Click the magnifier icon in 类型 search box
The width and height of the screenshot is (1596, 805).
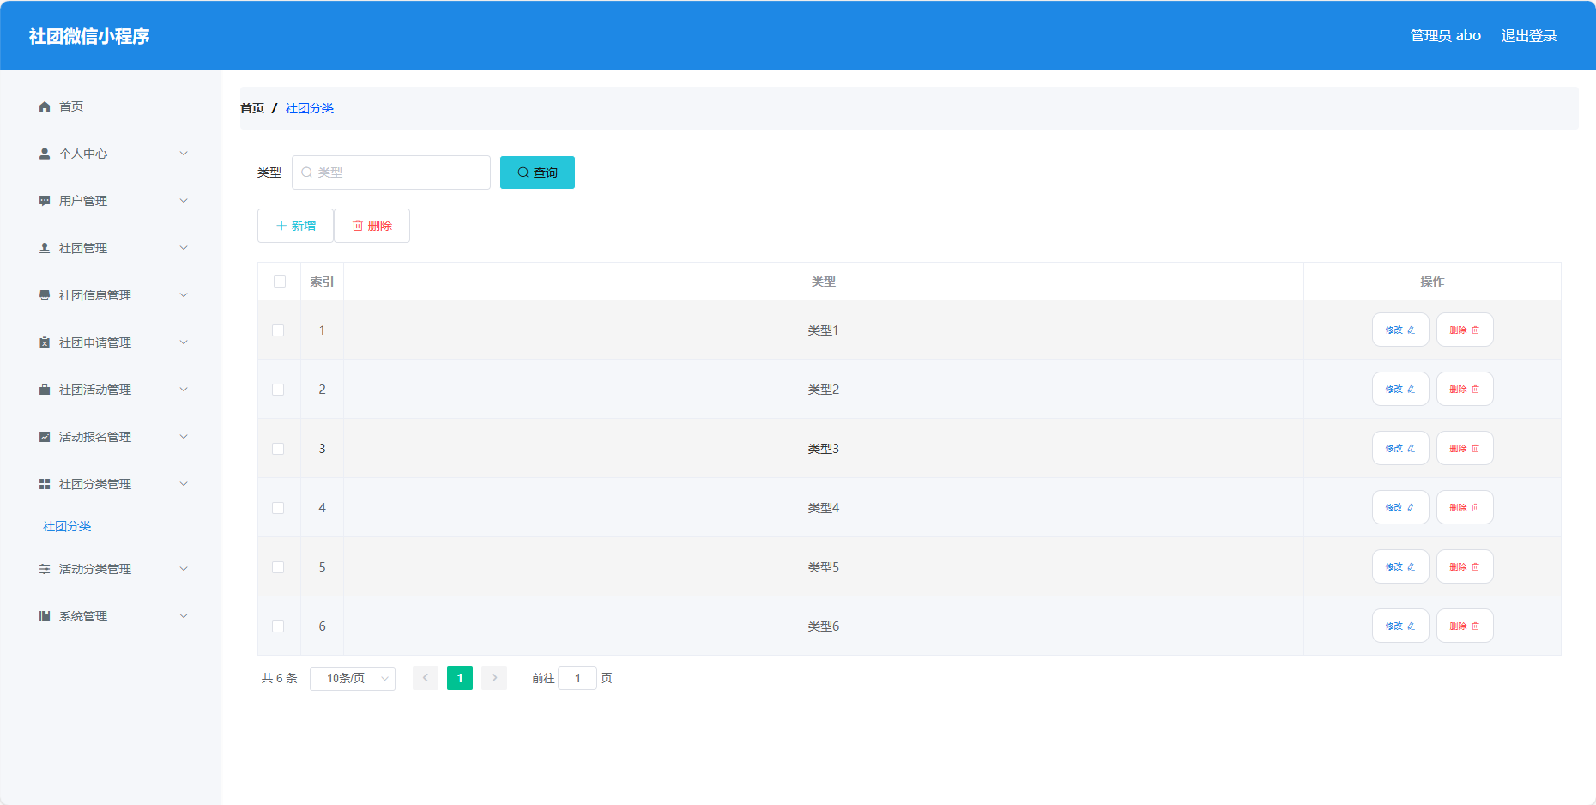point(306,172)
